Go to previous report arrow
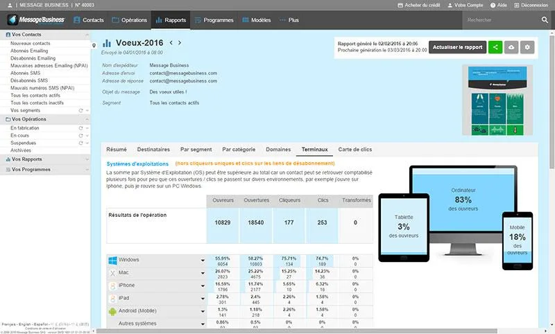This screenshot has height=334, width=555. tap(171, 42)
